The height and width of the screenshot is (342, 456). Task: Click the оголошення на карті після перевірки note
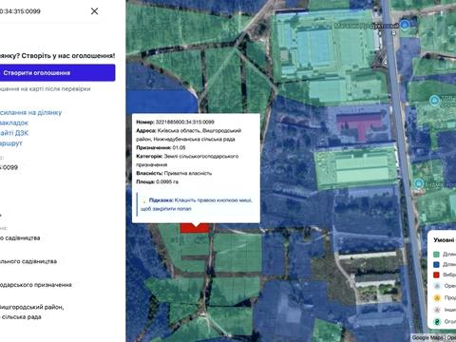pos(46,89)
